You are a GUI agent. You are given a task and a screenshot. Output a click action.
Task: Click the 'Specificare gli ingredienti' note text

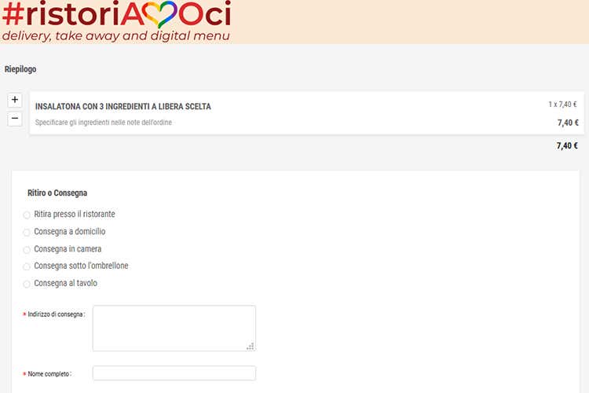[104, 123]
